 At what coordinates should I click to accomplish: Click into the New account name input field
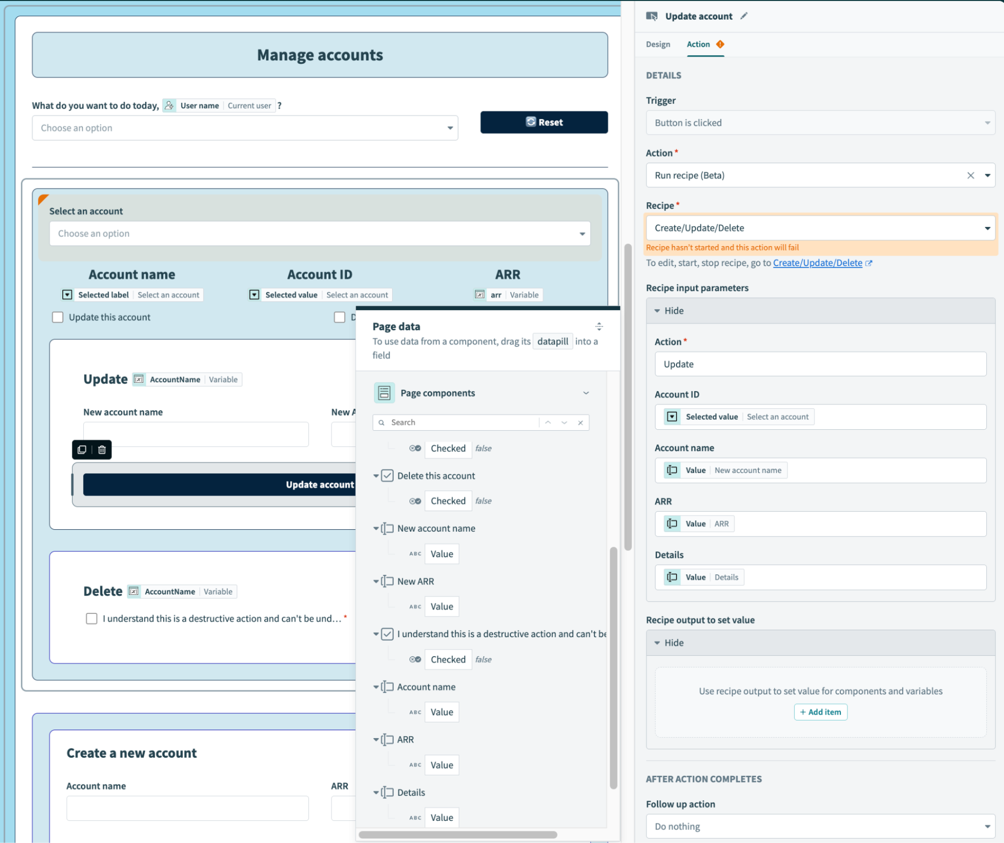(x=196, y=434)
